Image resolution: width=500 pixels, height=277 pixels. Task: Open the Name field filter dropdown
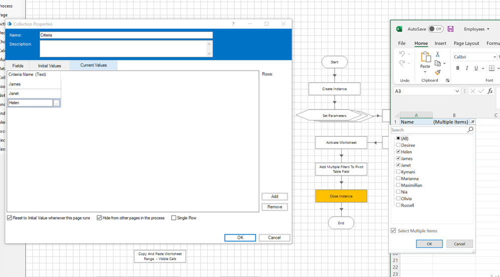tap(473, 122)
